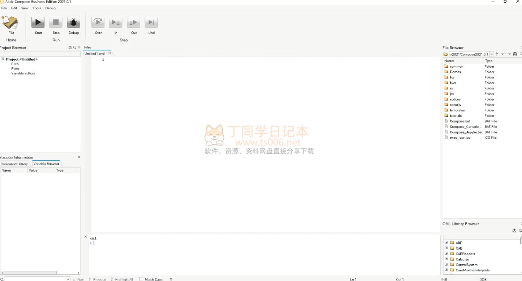Close the Untitled1.oml tab
The width and height of the screenshot is (522, 281).
point(109,53)
